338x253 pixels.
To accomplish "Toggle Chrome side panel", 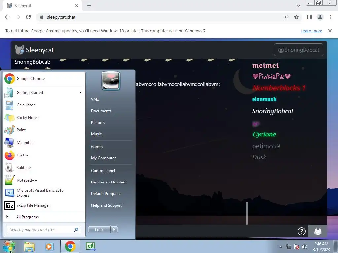I will pos(310,17).
